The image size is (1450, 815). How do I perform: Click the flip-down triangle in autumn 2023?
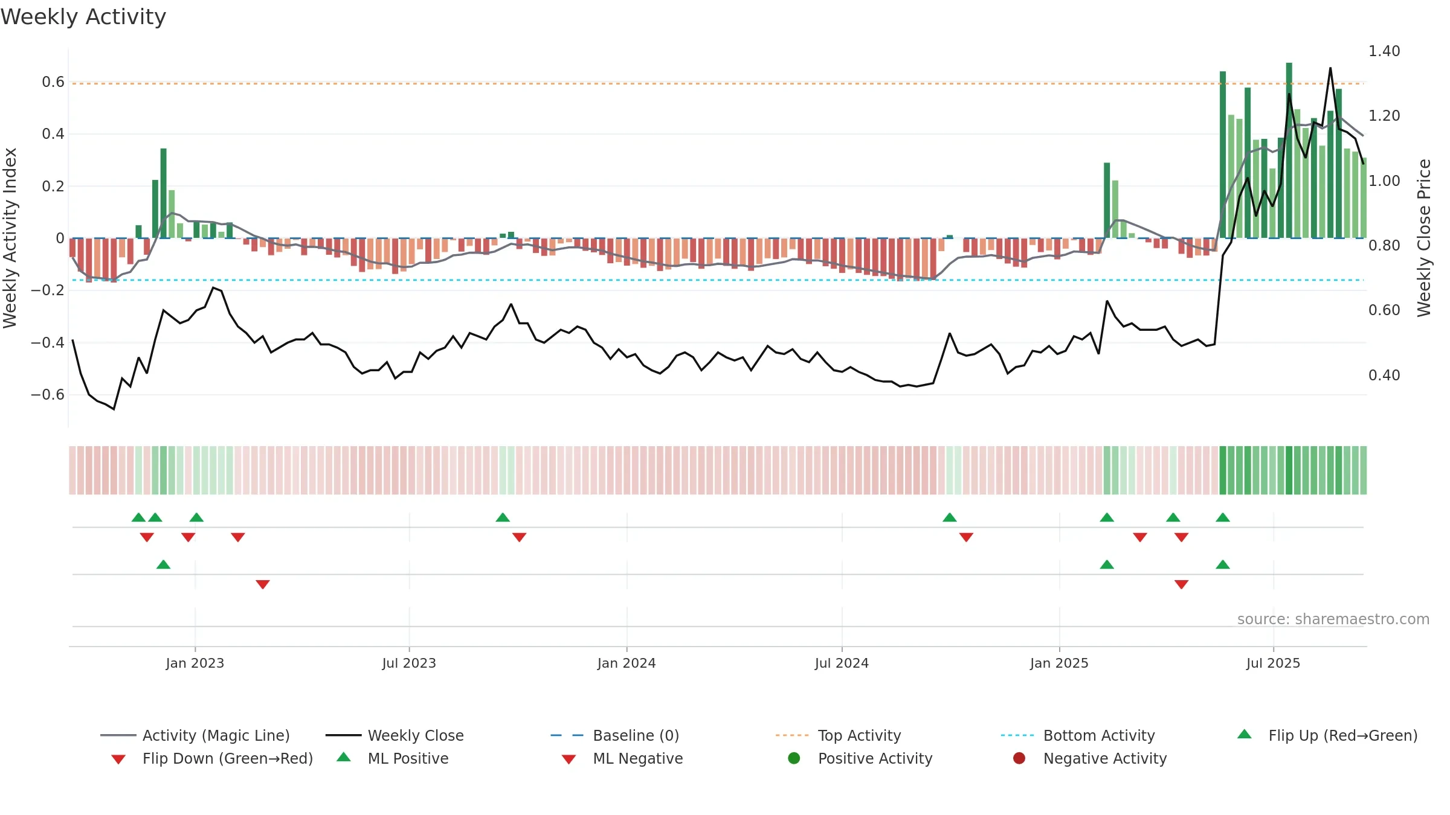(519, 537)
